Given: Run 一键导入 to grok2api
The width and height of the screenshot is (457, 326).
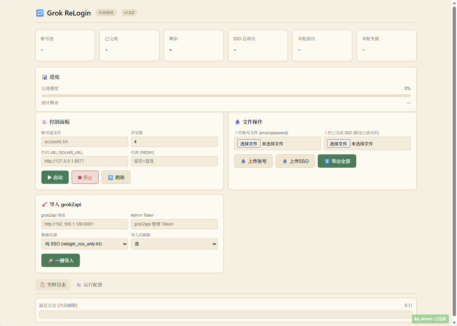Looking at the screenshot, I should point(60,261).
